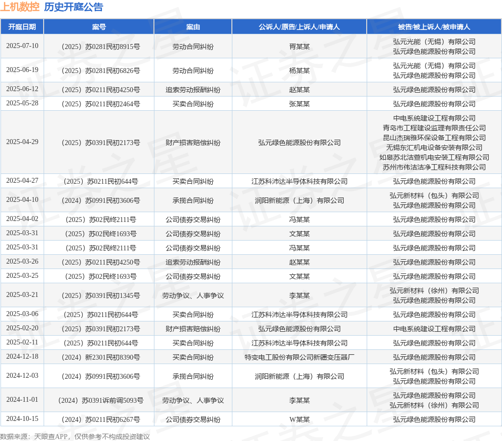Click 弘元光能（无锡）有限公司 in the 2025-07-10 row
This screenshot has width=502, height=441.
coord(434,42)
